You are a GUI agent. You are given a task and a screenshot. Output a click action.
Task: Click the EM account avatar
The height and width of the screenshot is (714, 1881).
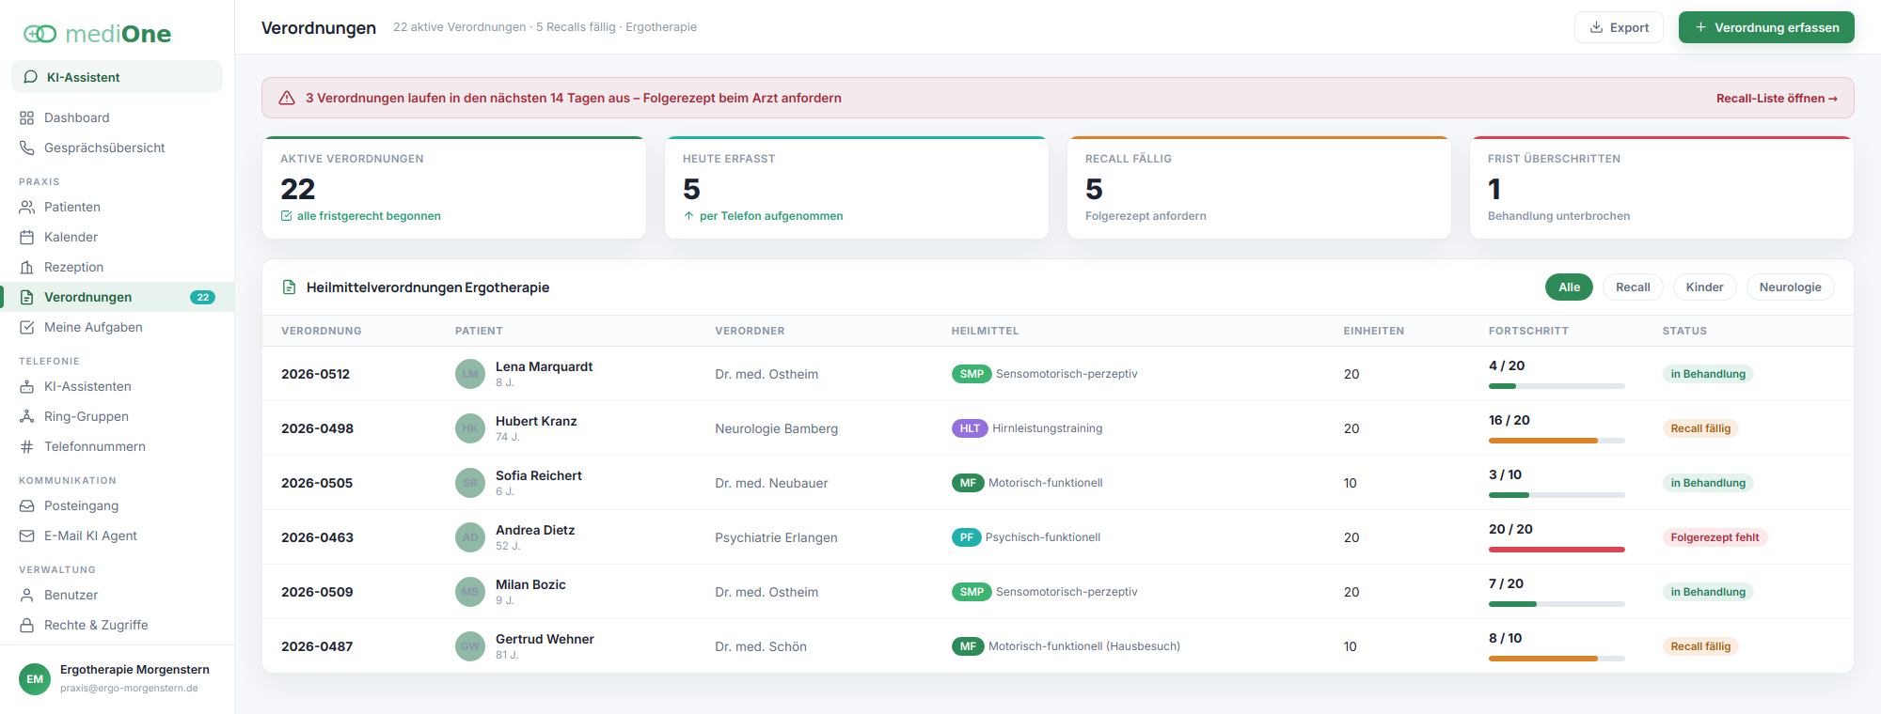(35, 678)
